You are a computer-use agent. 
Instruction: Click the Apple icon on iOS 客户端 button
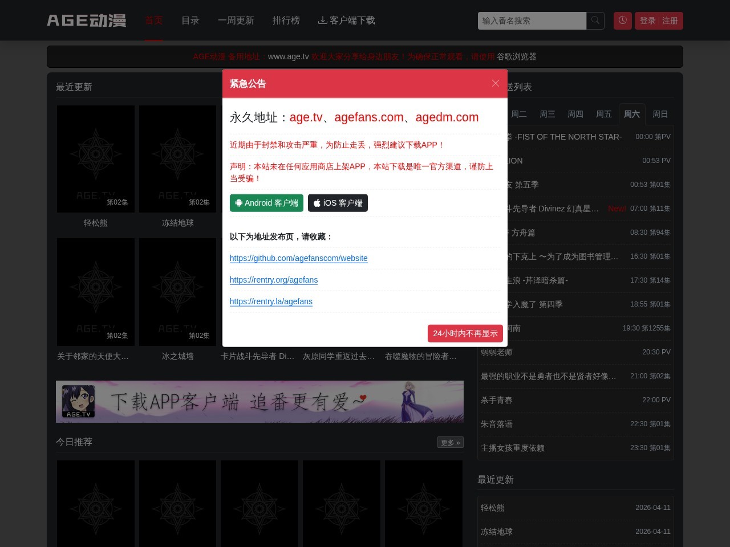pyautogui.click(x=317, y=203)
